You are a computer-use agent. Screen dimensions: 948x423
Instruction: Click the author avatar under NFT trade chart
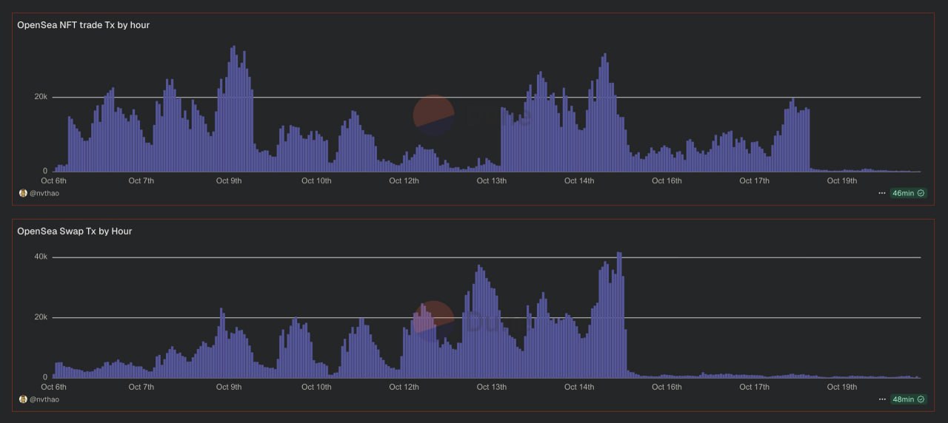coord(23,193)
